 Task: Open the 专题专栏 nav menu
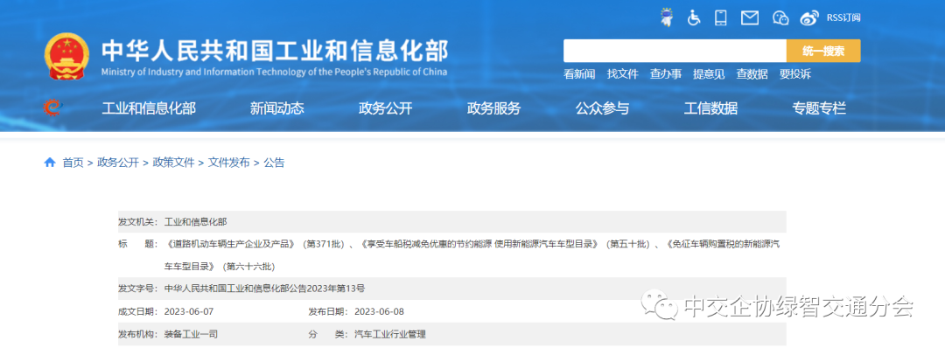point(820,108)
